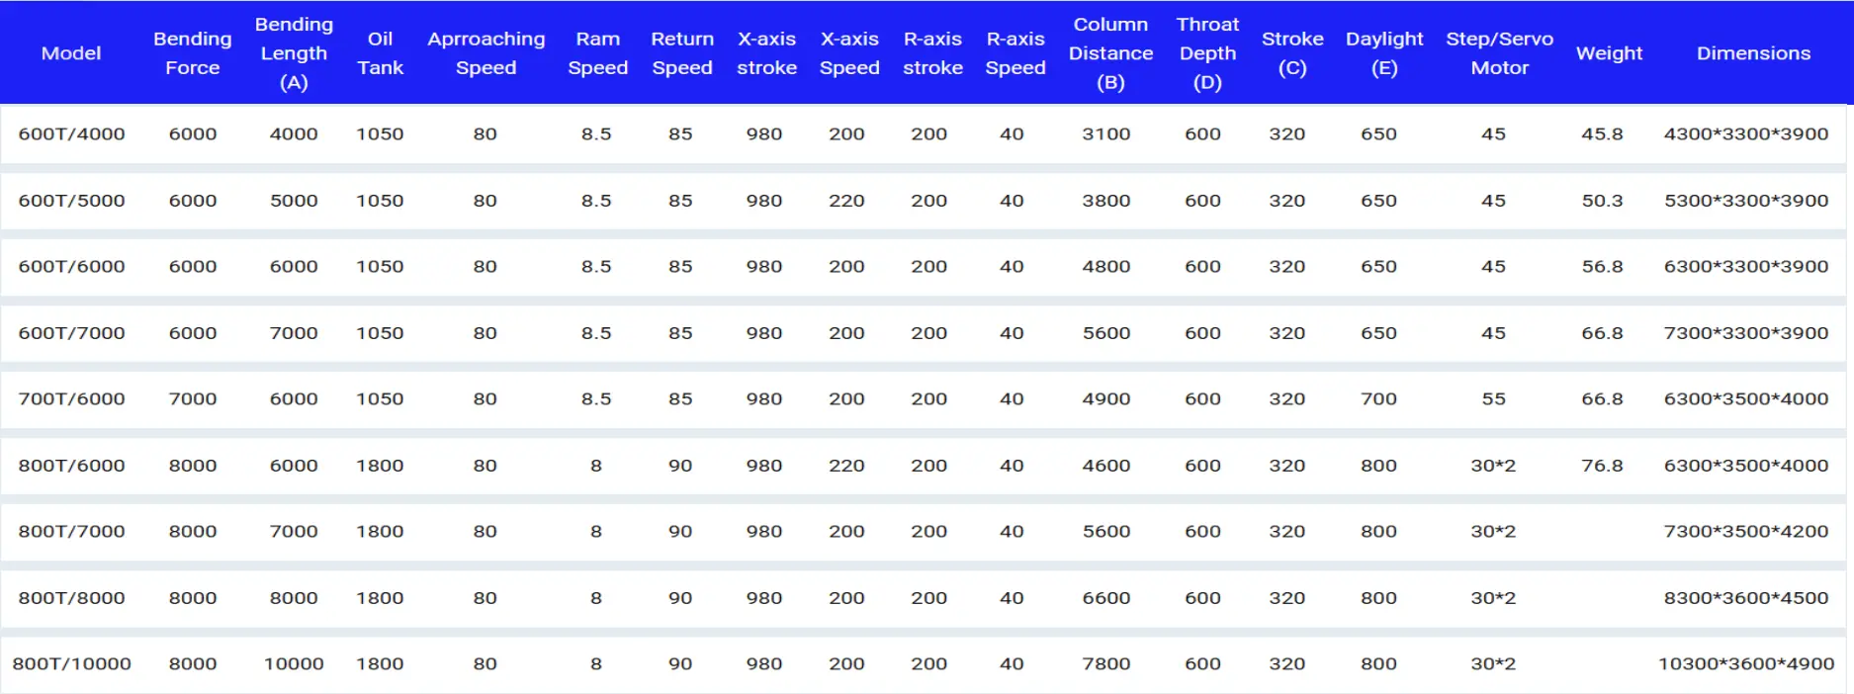Select bending force 7000 in 700T/6000 row

193,399
